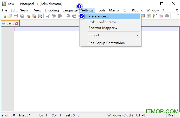Viewport: 180px width, 118px height.
Task: Click 'length : 0' in status bar
Action: [8, 115]
